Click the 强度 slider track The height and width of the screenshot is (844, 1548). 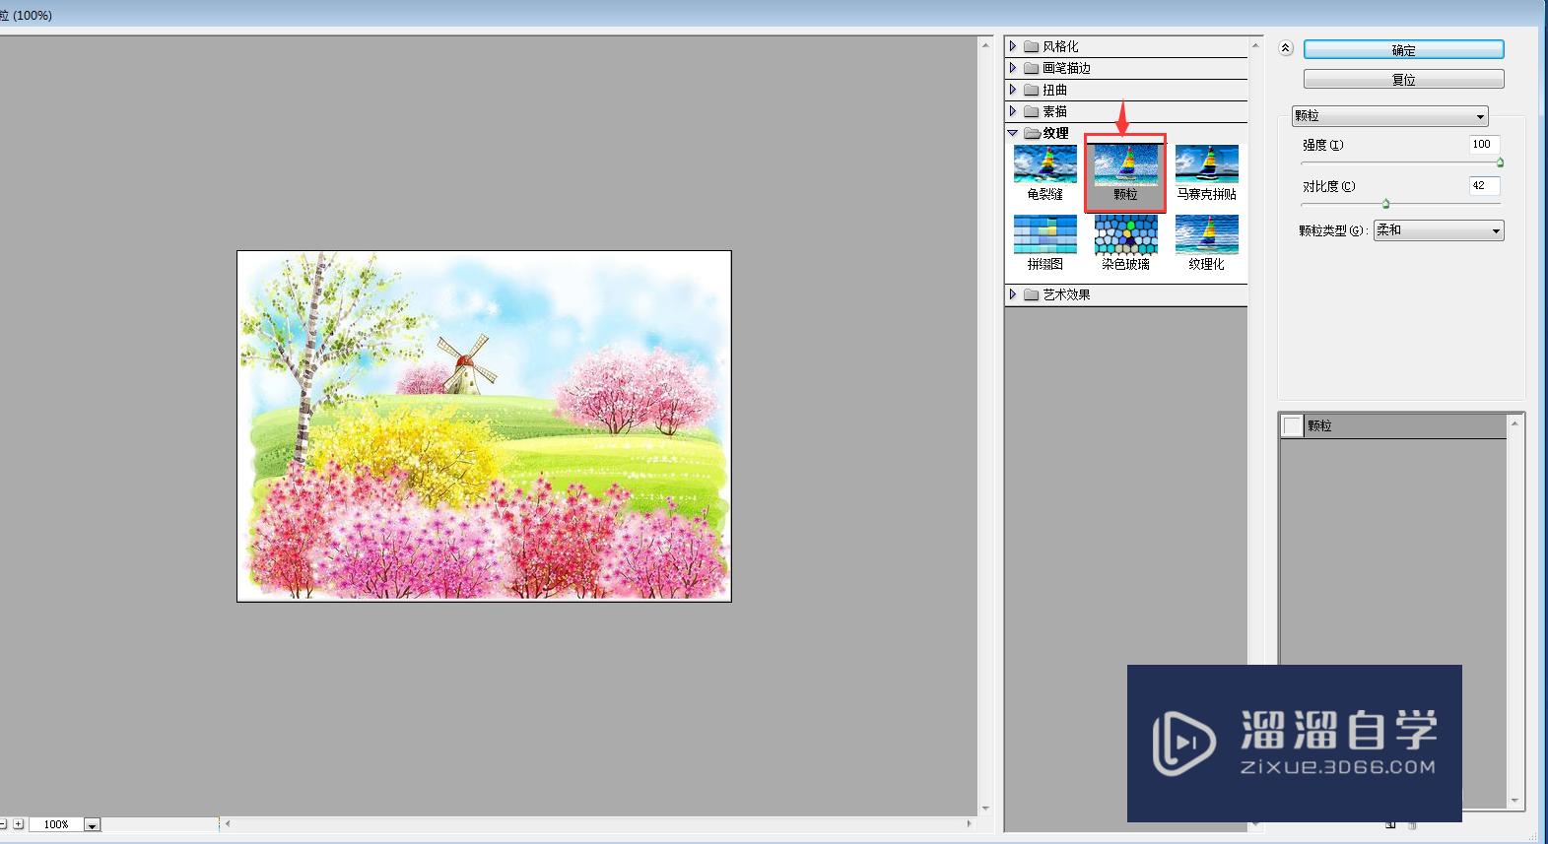point(1400,162)
